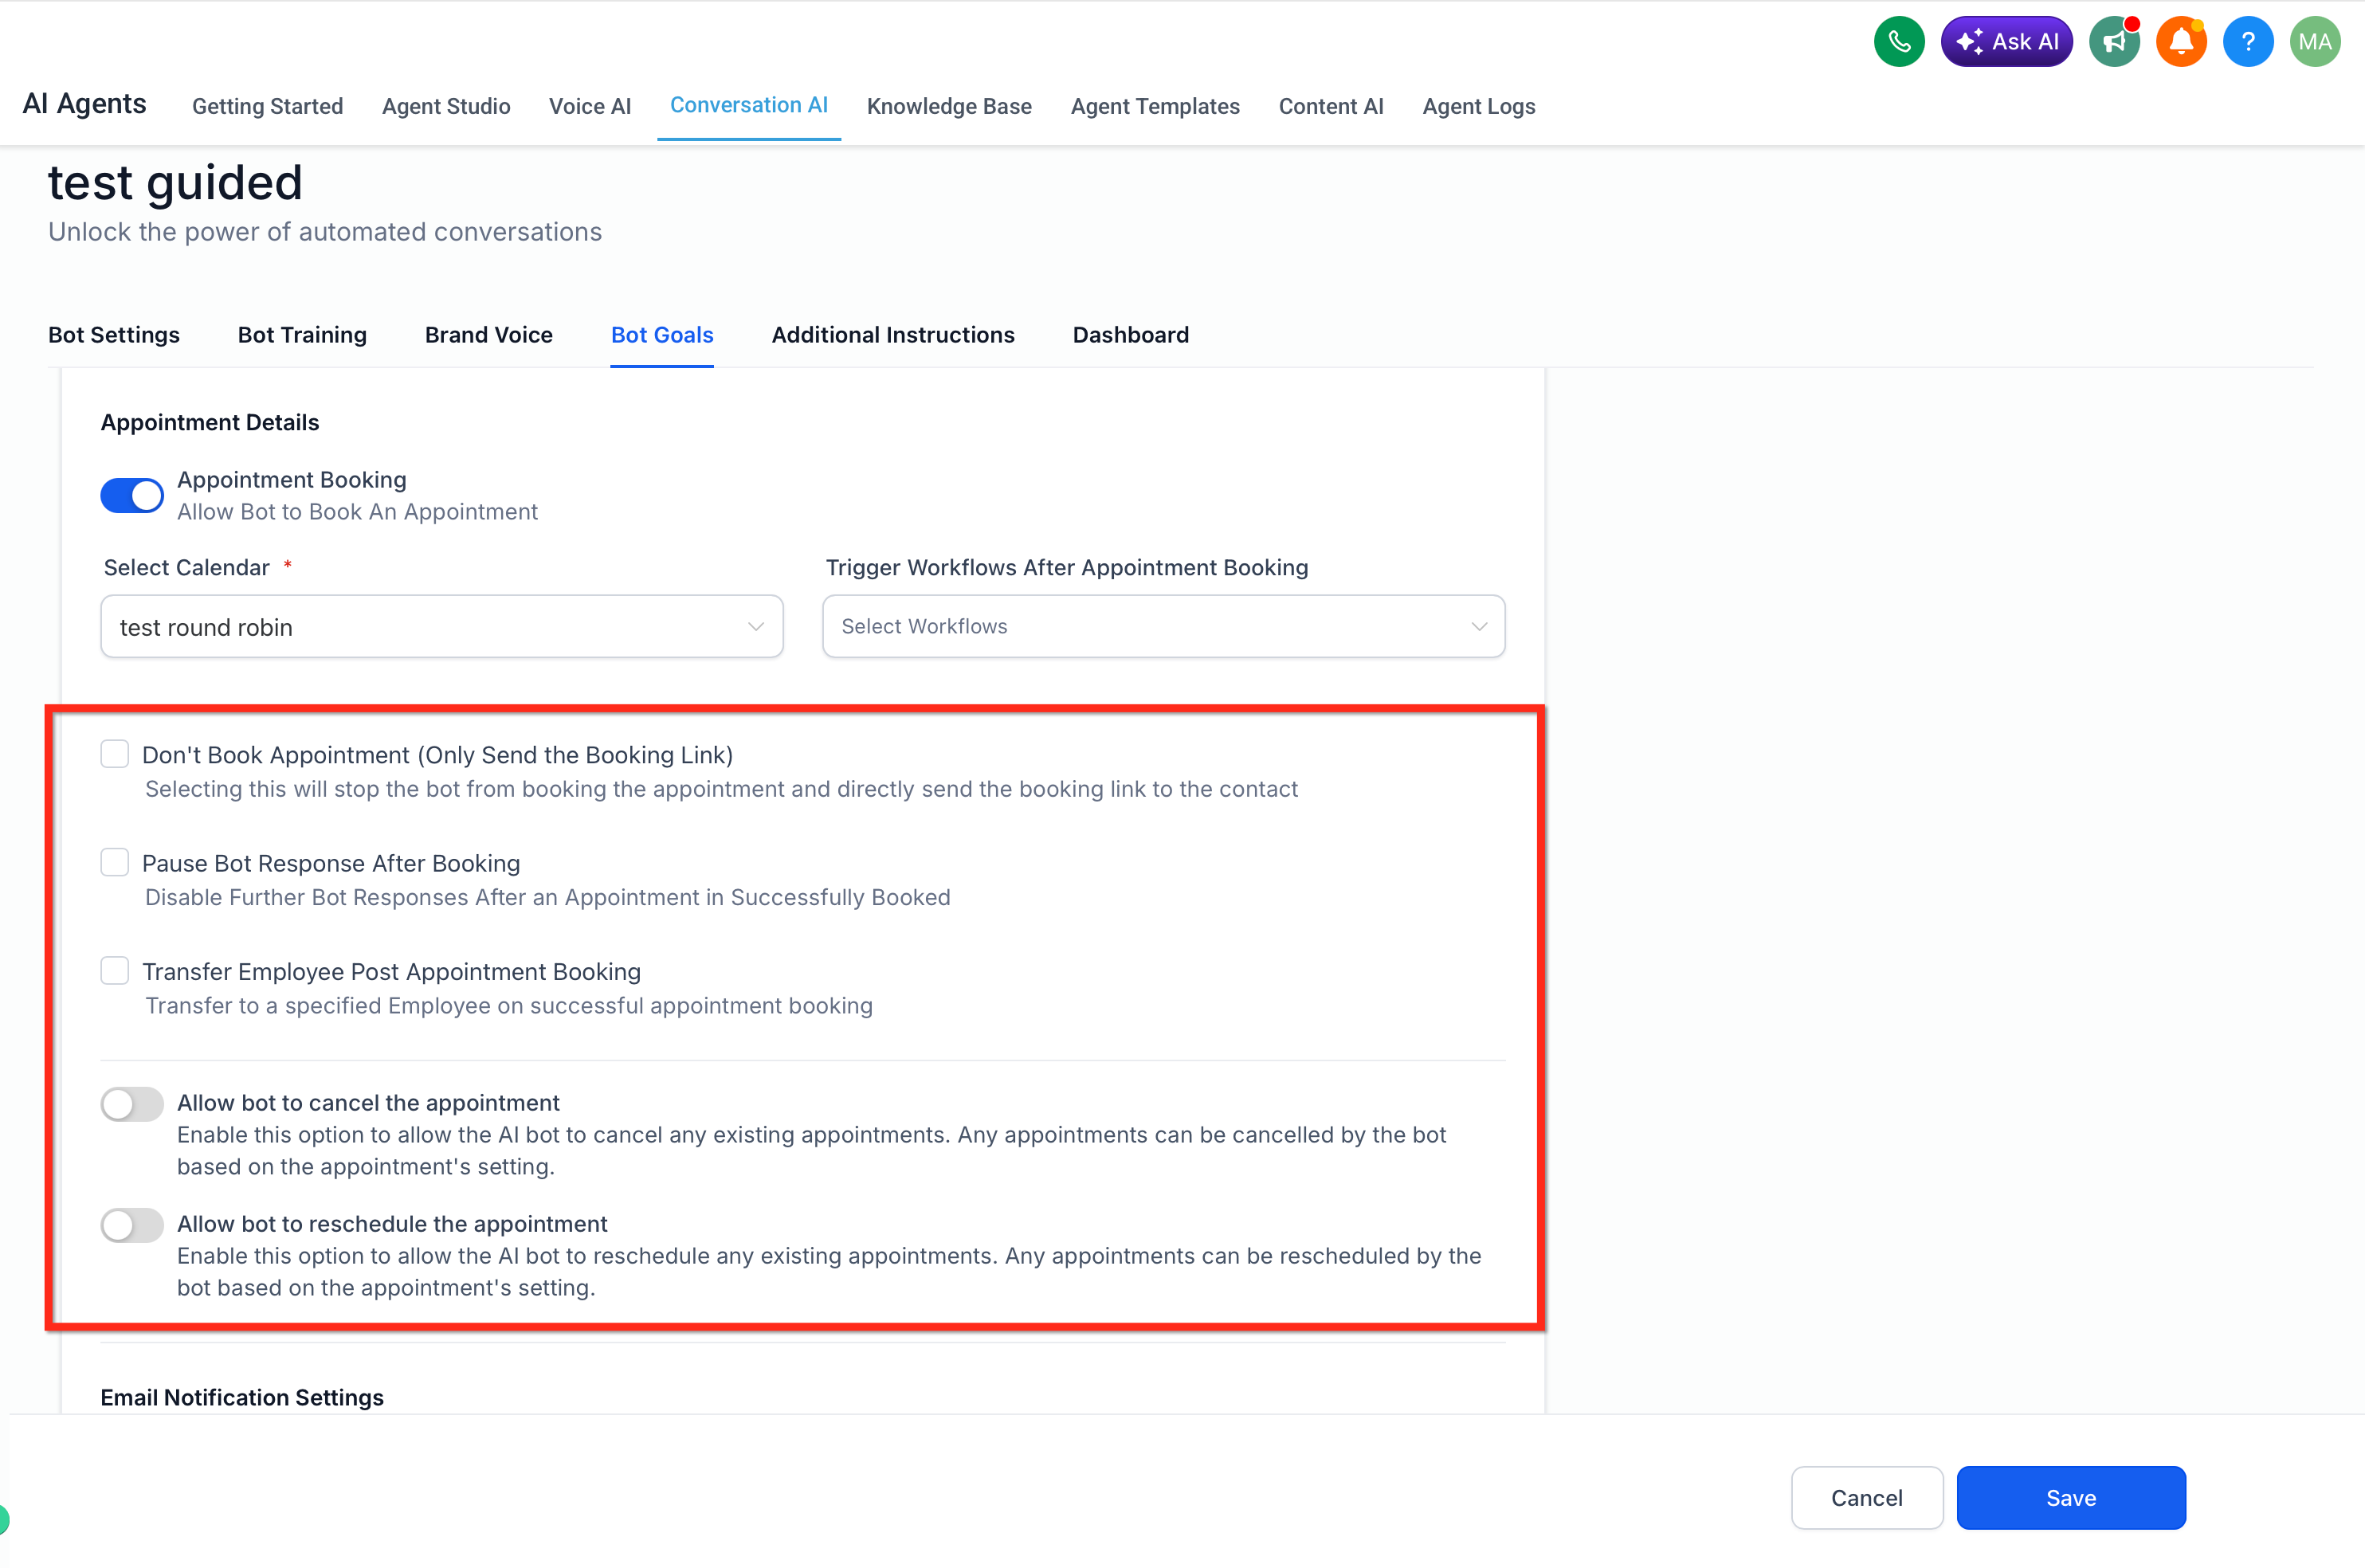Image resolution: width=2365 pixels, height=1568 pixels.
Task: Enable Allow bot to cancel the appointment
Action: pyautogui.click(x=132, y=1104)
